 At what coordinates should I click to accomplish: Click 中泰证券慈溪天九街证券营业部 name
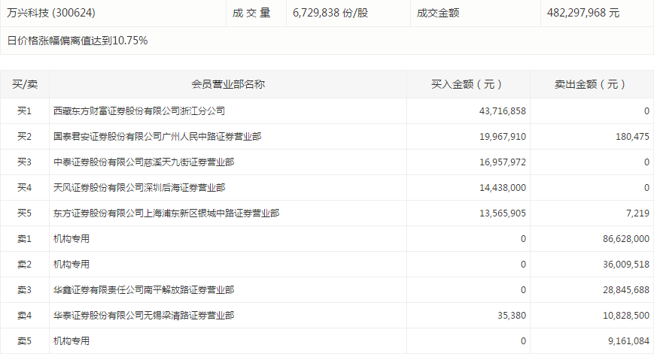tap(144, 162)
